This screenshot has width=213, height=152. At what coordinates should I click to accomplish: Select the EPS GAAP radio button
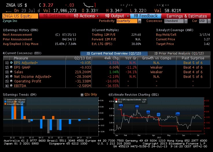11,67
